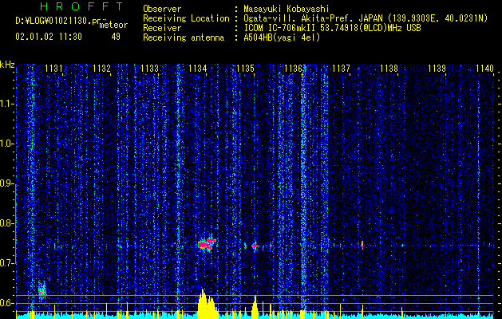The height and width of the screenshot is (319, 502).
Task: Click the 1132 time marker
Action: [101, 68]
